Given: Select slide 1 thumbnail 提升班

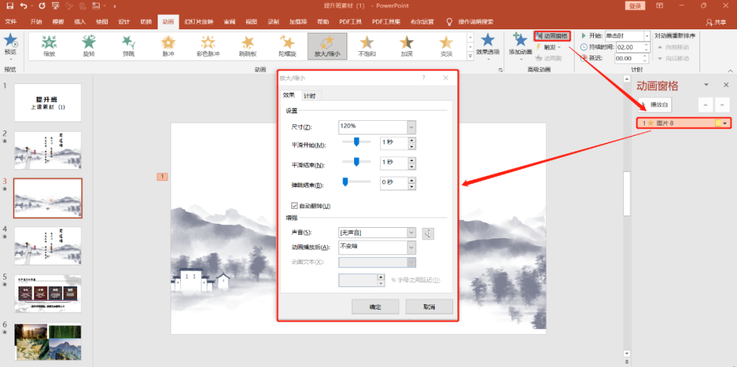Looking at the screenshot, I should (48, 102).
